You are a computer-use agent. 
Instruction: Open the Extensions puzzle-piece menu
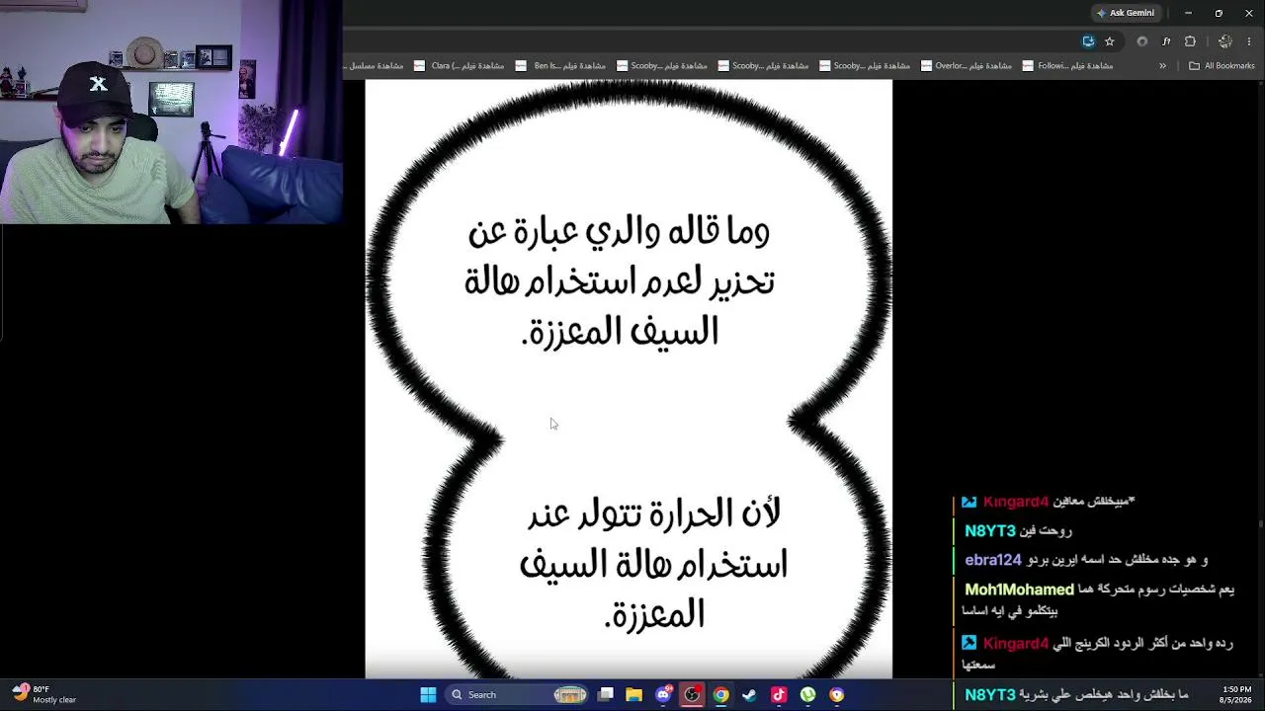point(1190,41)
